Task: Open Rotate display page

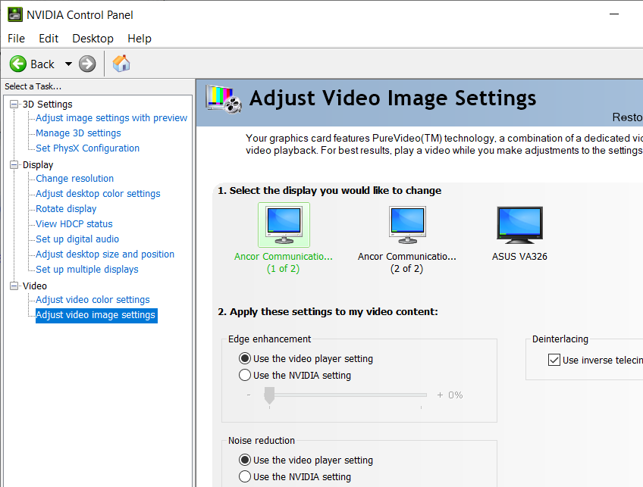Action: click(x=66, y=209)
